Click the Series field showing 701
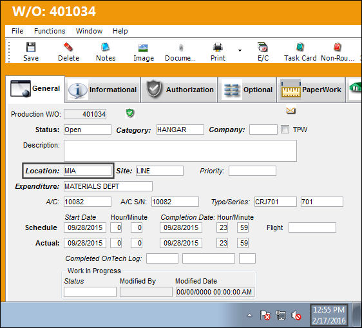The width and height of the screenshot is (362, 328). tap(322, 202)
